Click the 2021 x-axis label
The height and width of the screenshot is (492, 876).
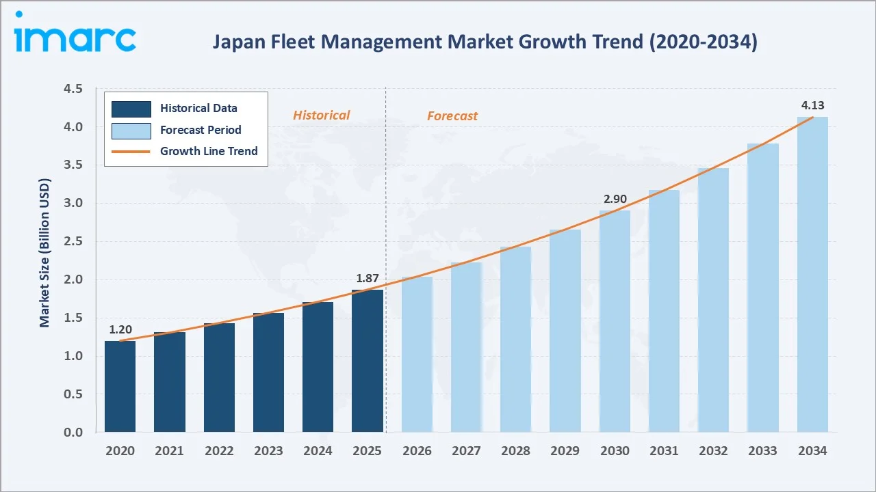(169, 451)
